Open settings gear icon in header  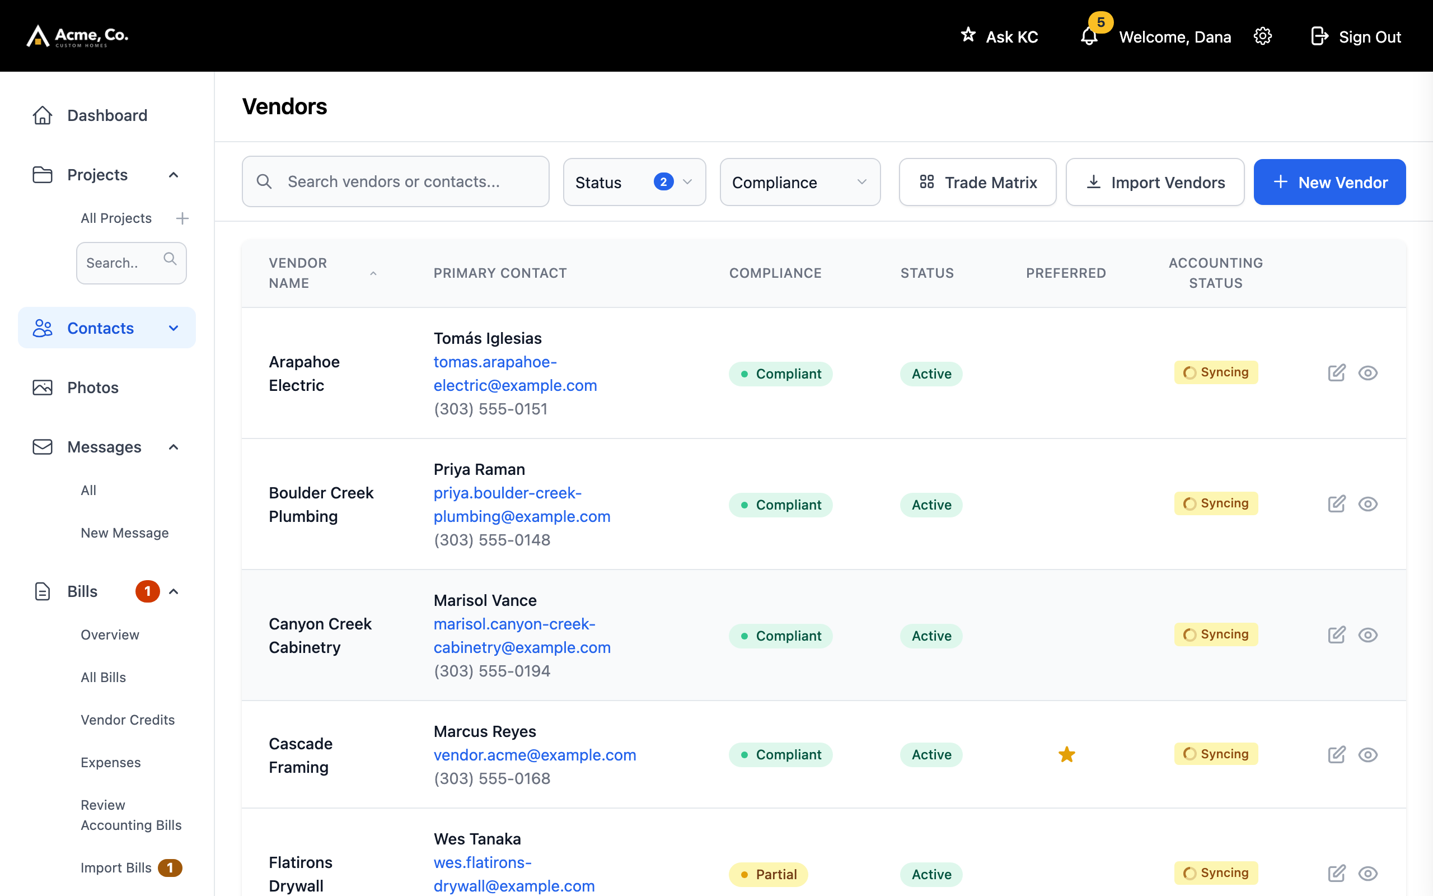(x=1262, y=36)
